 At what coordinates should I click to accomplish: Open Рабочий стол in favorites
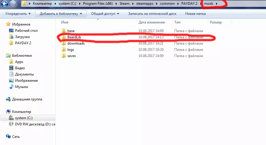pyautogui.click(x=26, y=31)
